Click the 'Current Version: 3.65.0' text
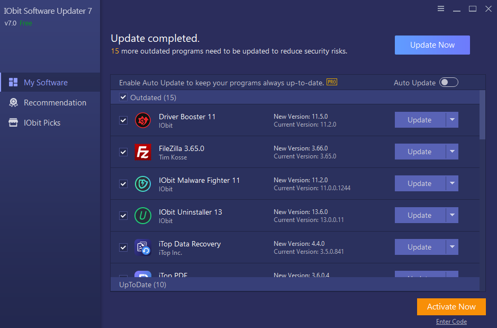 pyautogui.click(x=305, y=156)
